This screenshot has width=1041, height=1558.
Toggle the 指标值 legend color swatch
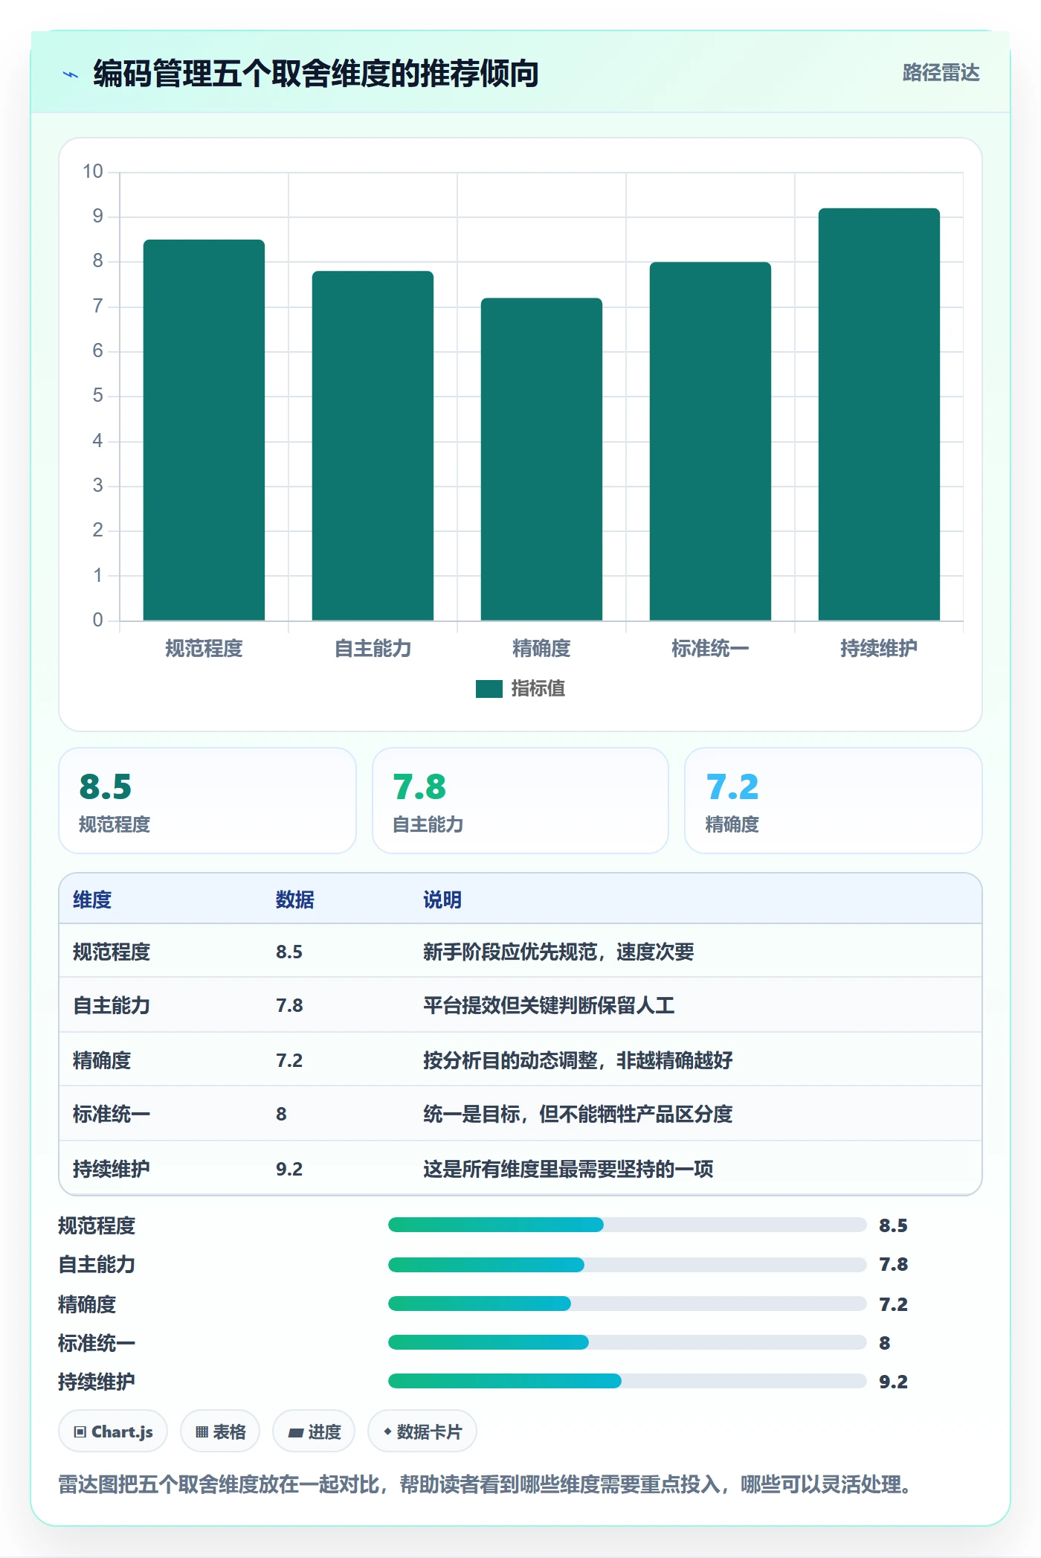click(x=489, y=689)
